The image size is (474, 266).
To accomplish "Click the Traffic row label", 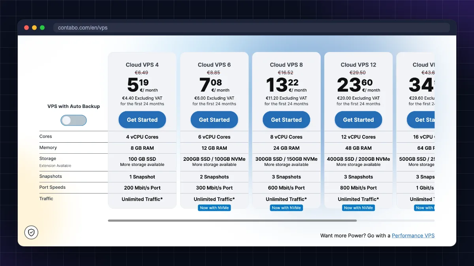I will pos(46,199).
